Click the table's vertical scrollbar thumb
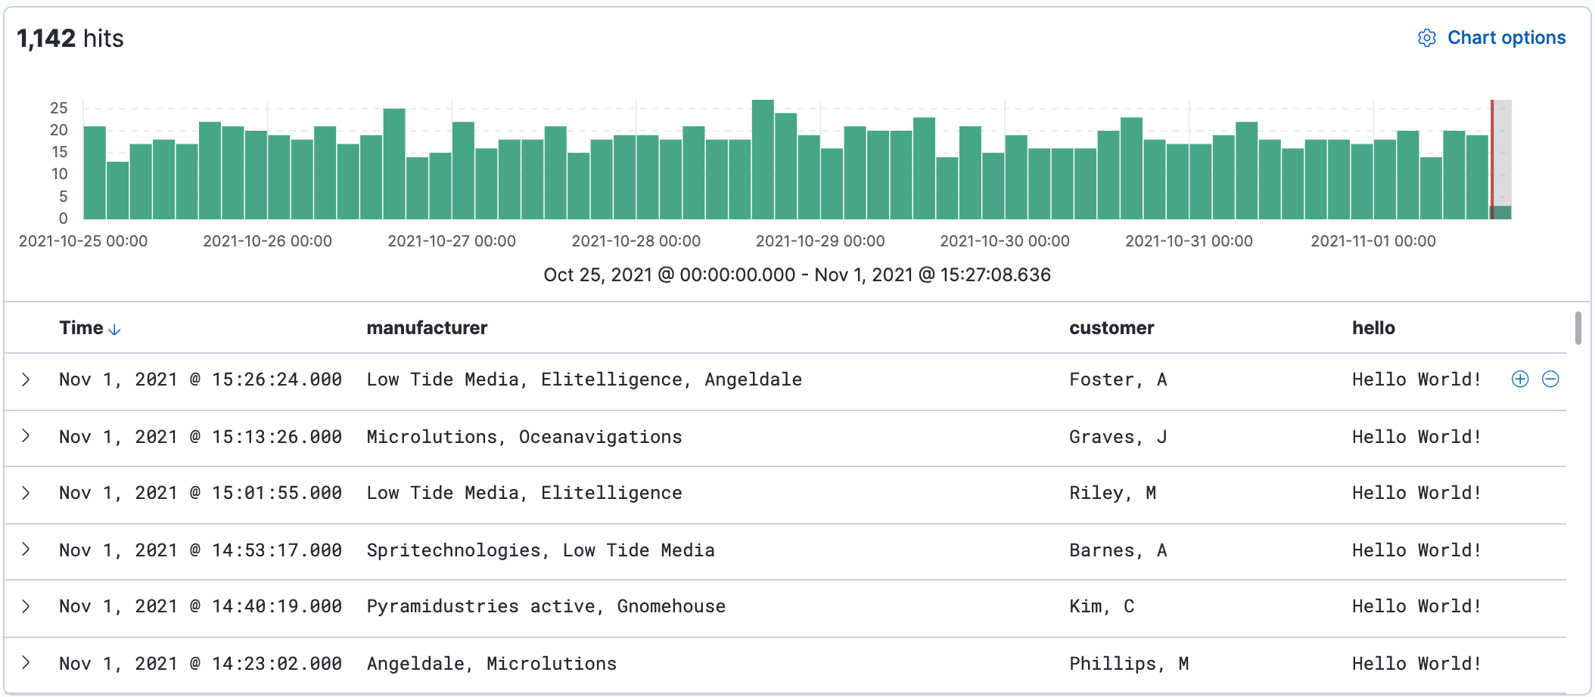Image resolution: width=1595 pixels, height=697 pixels. [1578, 328]
